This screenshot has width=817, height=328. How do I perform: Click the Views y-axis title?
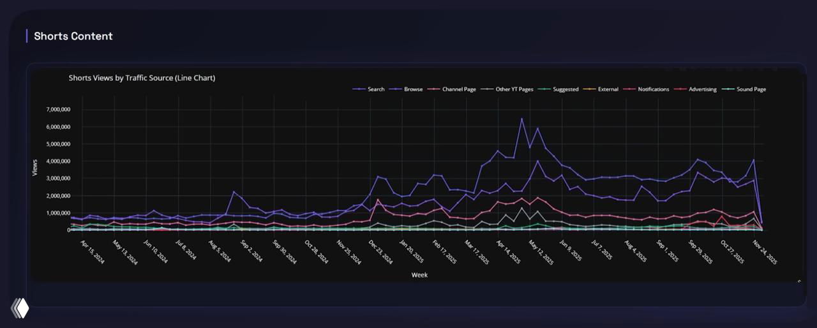35,168
